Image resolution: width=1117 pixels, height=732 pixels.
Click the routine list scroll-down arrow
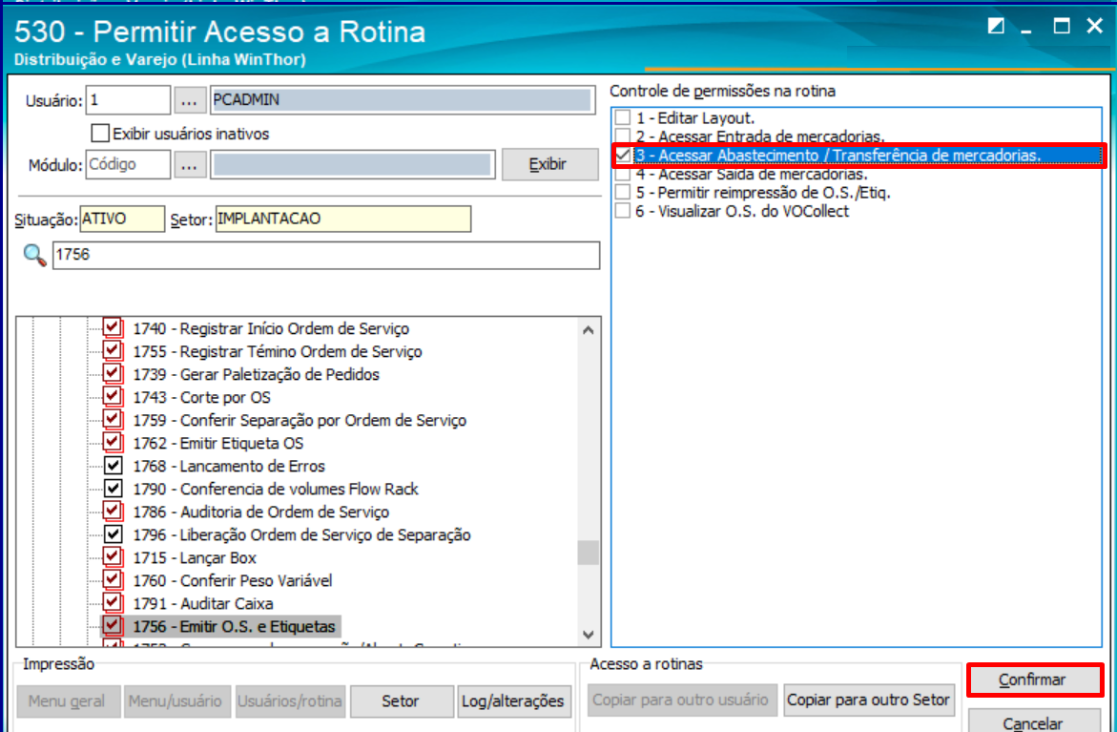click(x=589, y=635)
